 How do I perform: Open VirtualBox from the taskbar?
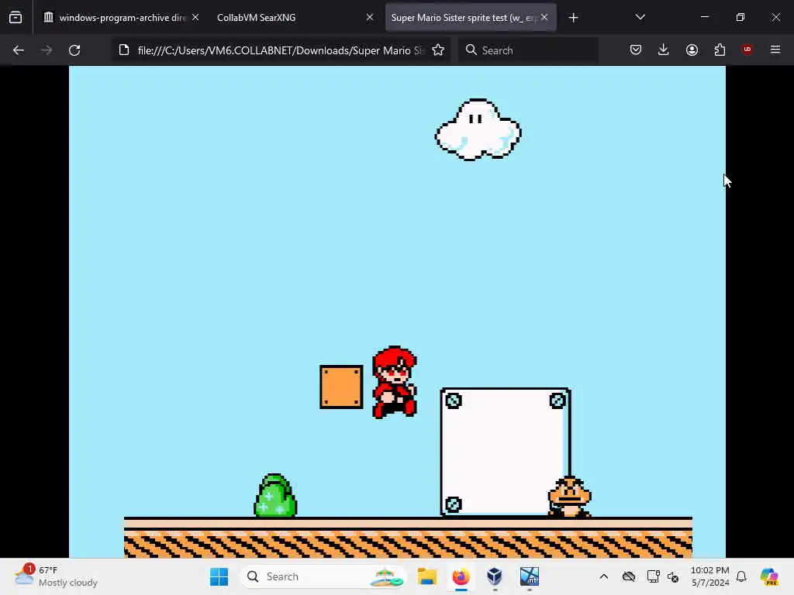[x=495, y=576]
